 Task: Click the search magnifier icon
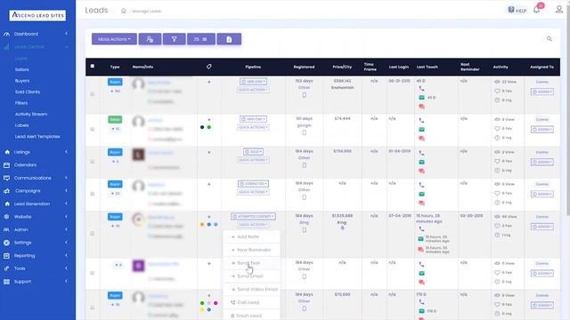click(550, 39)
